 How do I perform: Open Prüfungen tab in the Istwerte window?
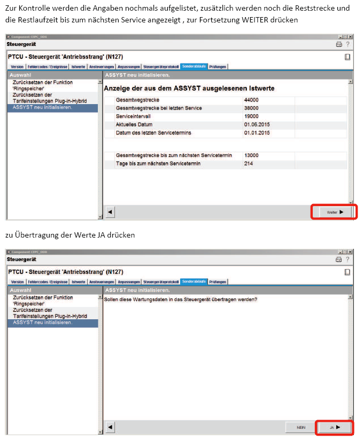click(218, 67)
